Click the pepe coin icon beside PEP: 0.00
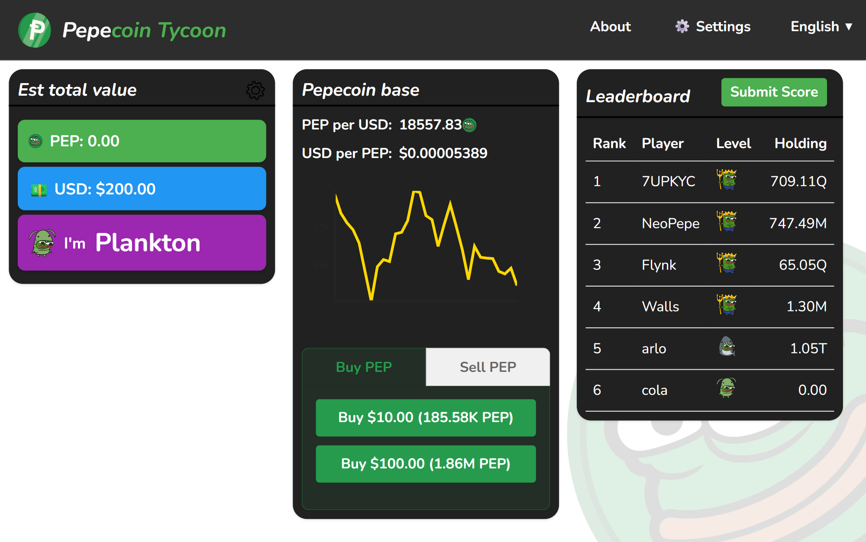The image size is (866, 542). [x=36, y=141]
